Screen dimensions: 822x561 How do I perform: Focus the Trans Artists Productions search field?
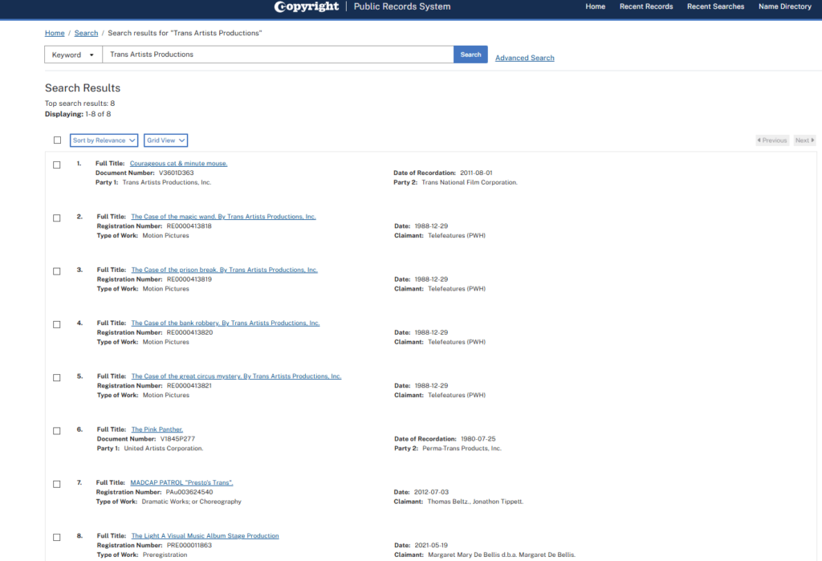(278, 55)
